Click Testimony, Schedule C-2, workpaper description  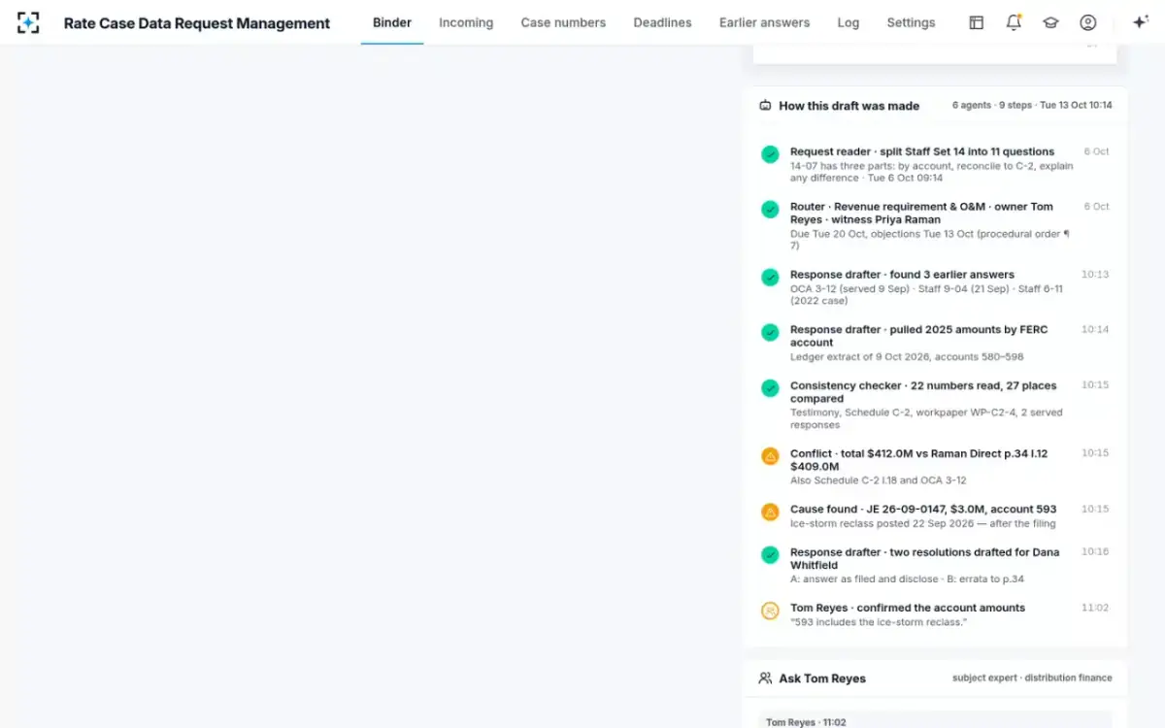coord(926,418)
